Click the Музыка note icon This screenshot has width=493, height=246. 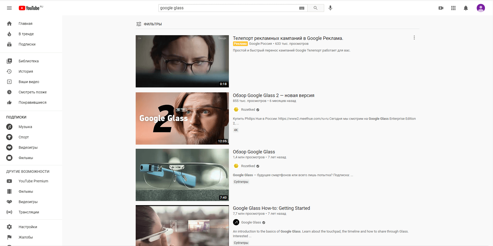pos(9,127)
